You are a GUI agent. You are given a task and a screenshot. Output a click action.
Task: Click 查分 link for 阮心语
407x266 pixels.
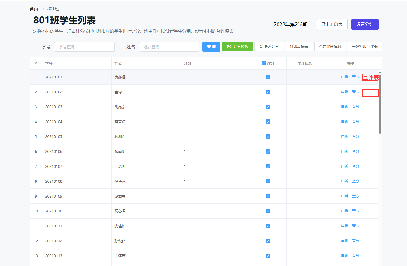click(x=356, y=211)
